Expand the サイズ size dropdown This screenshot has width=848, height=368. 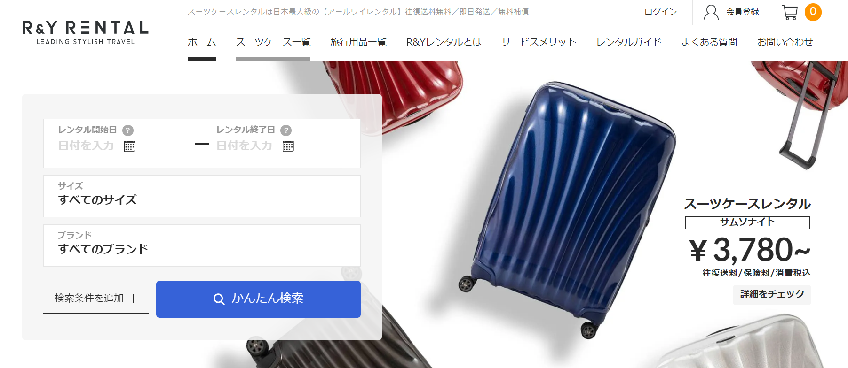point(202,196)
